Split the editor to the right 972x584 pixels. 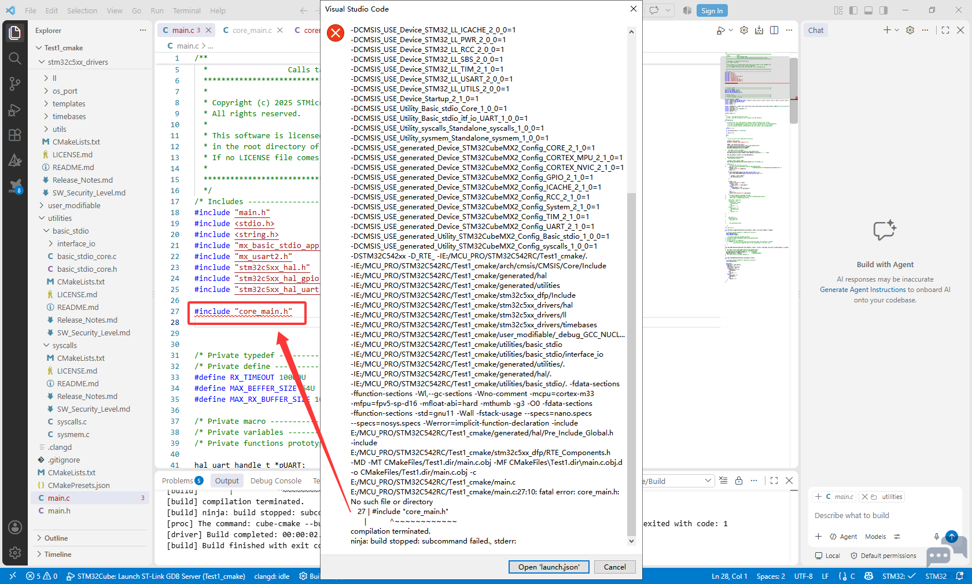[x=774, y=30]
